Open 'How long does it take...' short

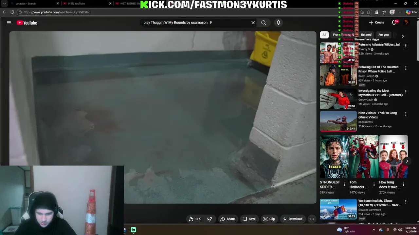coord(393,157)
